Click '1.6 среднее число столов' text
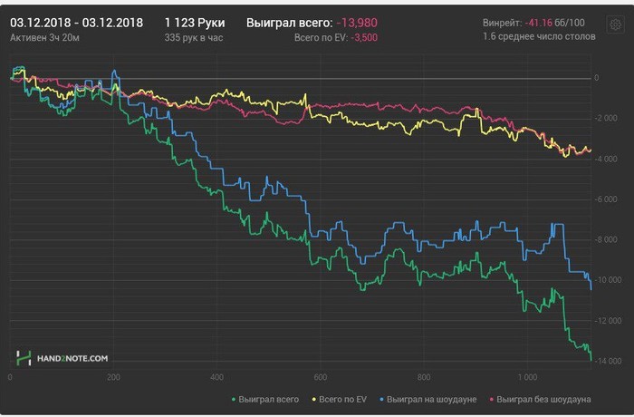634x417 pixels. 540,38
